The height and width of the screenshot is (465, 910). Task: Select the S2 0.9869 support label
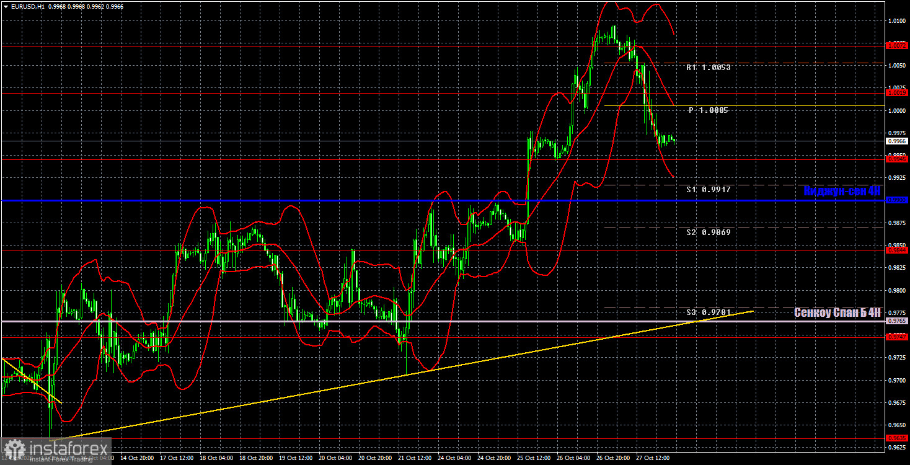click(x=708, y=232)
